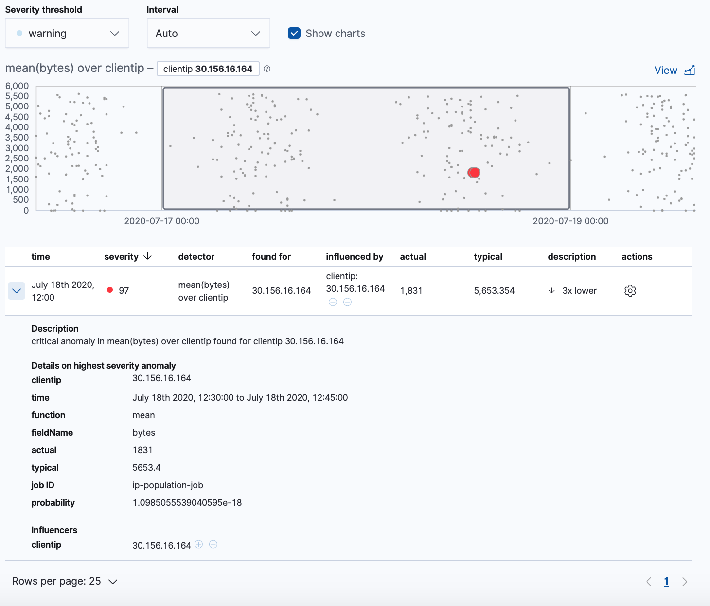
Task: Uncheck the Show charts checkbox
Action: pos(294,33)
